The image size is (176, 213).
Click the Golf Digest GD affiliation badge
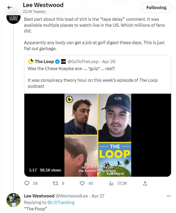63,61
